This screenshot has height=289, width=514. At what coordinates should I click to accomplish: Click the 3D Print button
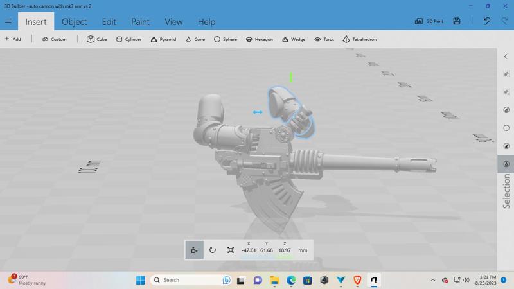coord(429,21)
